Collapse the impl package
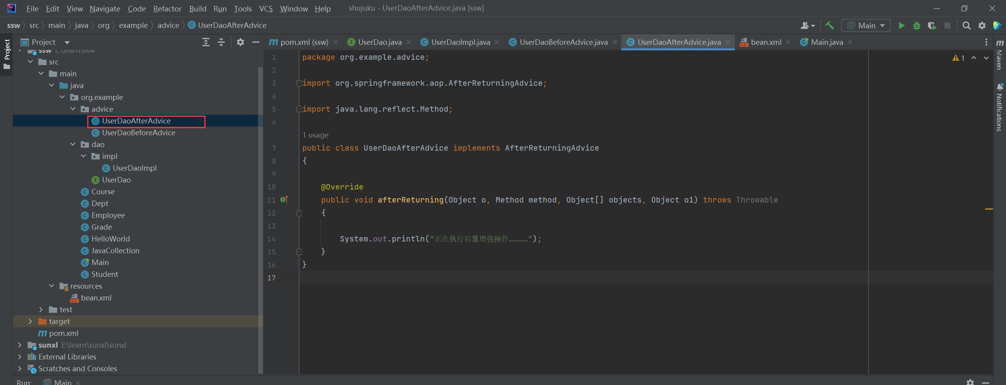The image size is (1006, 385). coord(84,156)
